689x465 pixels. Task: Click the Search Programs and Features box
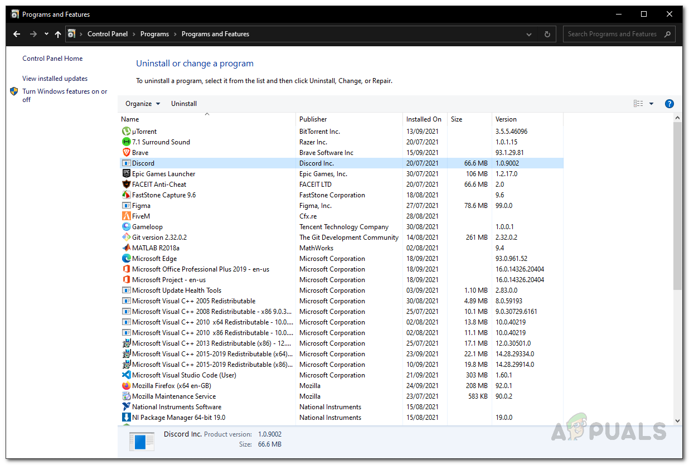pyautogui.click(x=613, y=34)
